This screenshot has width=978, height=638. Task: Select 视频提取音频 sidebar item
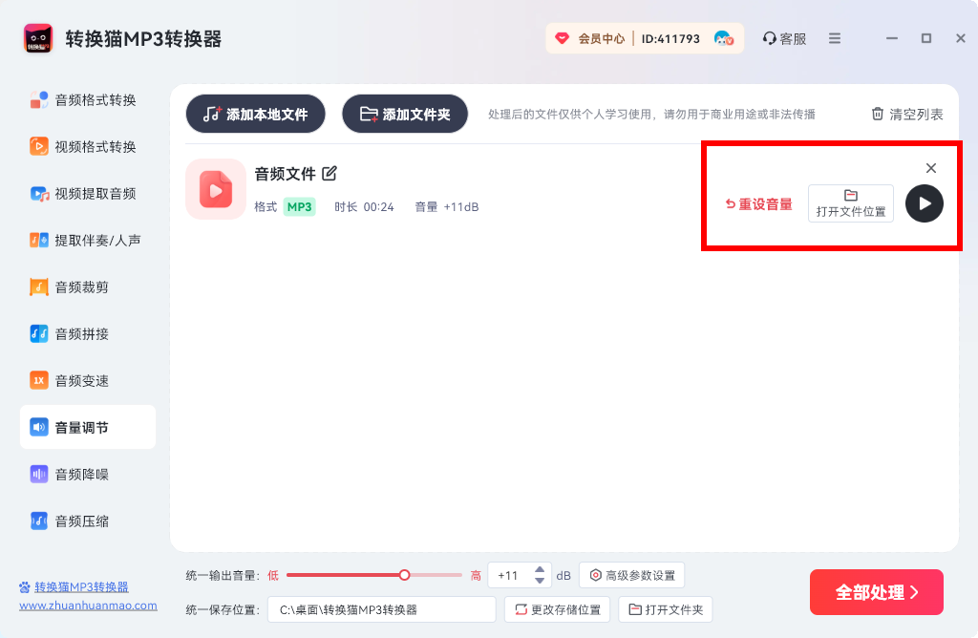(83, 193)
